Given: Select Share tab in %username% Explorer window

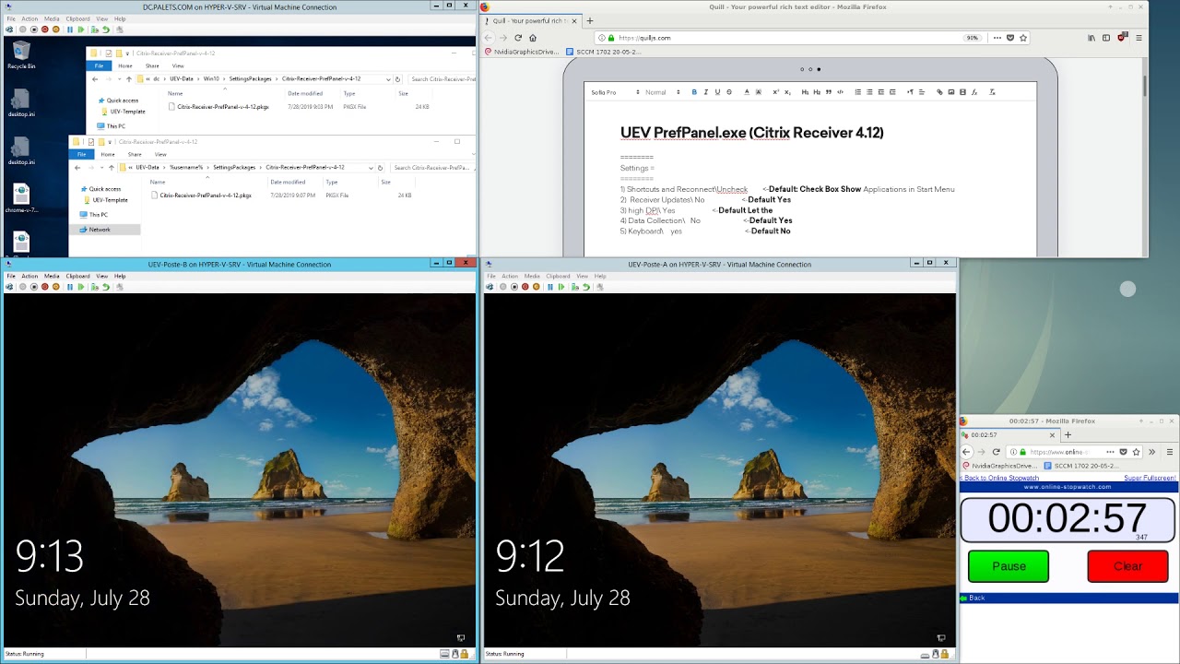Looking at the screenshot, I should point(135,154).
